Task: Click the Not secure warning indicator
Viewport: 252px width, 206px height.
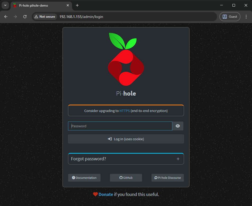Action: coord(45,17)
